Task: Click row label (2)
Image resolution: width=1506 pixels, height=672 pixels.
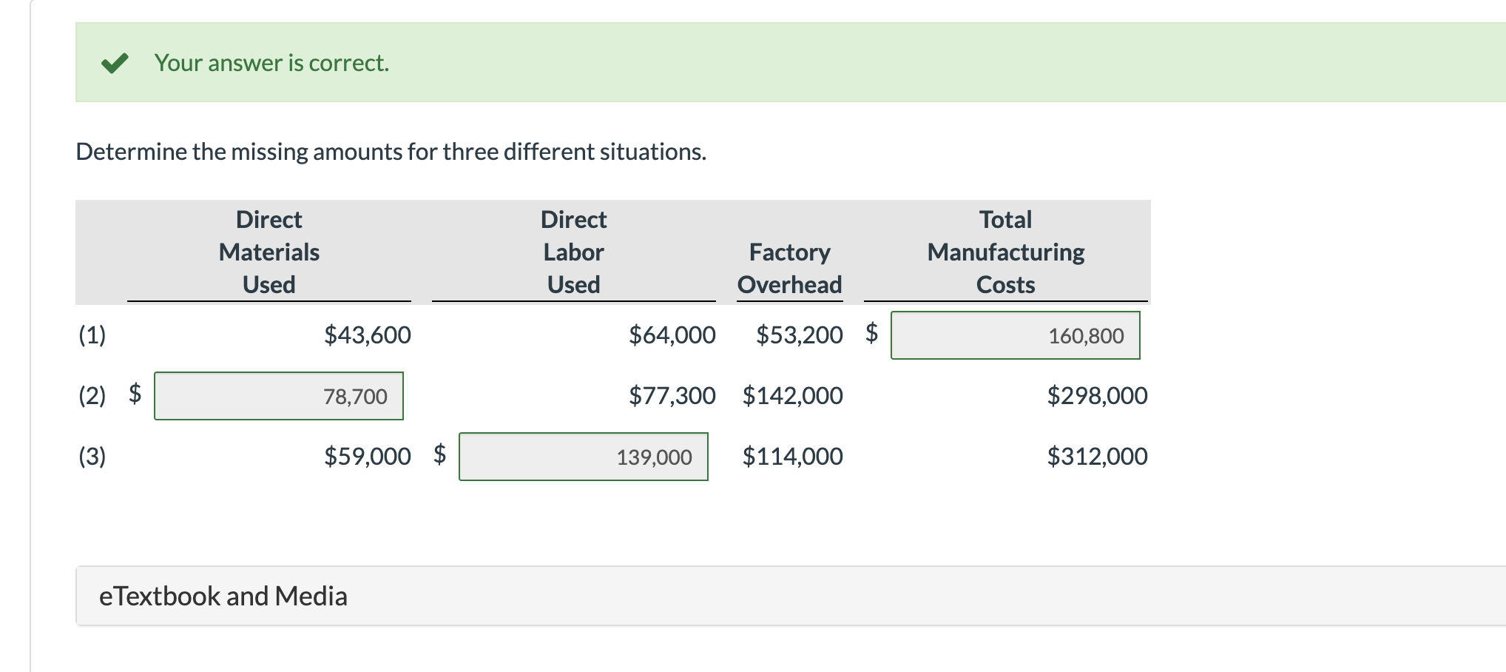Action: click(x=92, y=396)
